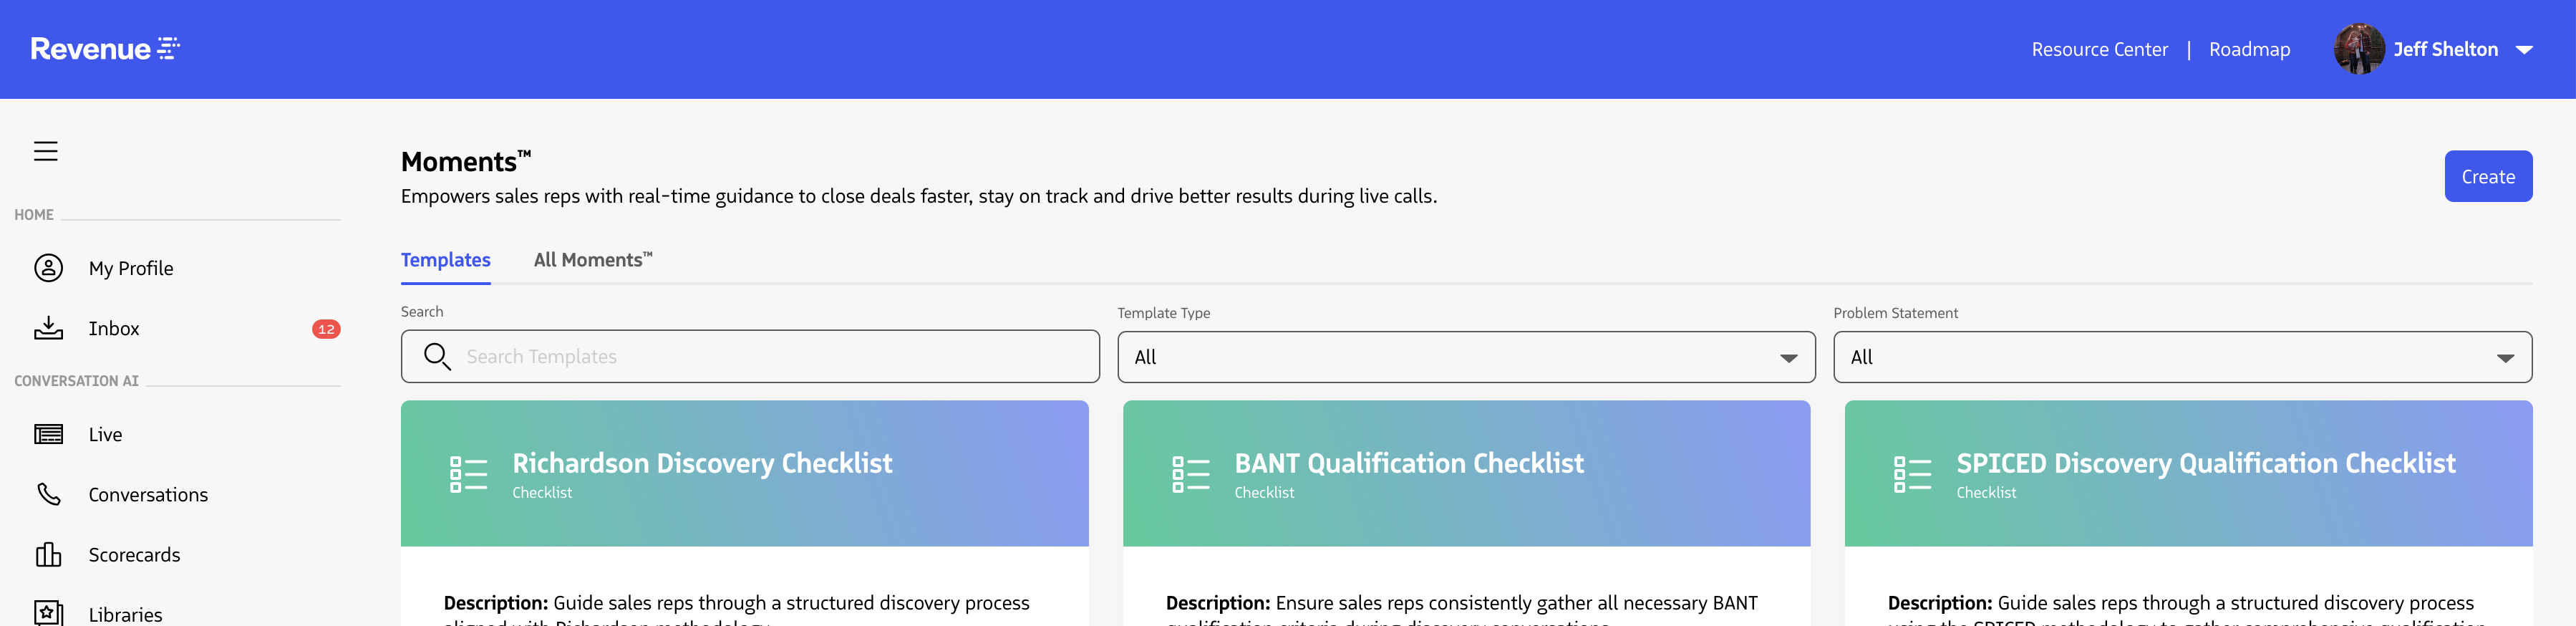Open Conversations phone icon

[48, 494]
